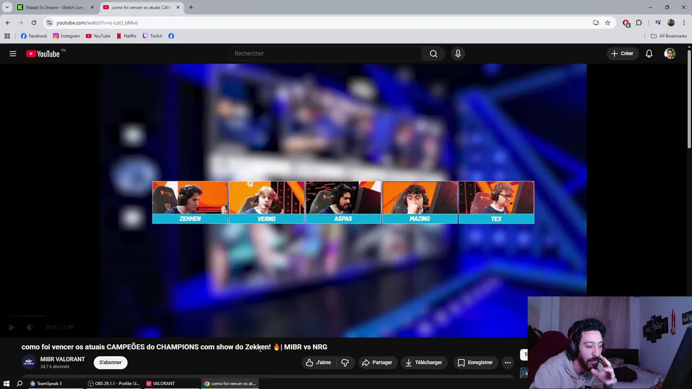692x389 pixels.
Task: Open the Chrome three-dot menu
Action: click(684, 23)
